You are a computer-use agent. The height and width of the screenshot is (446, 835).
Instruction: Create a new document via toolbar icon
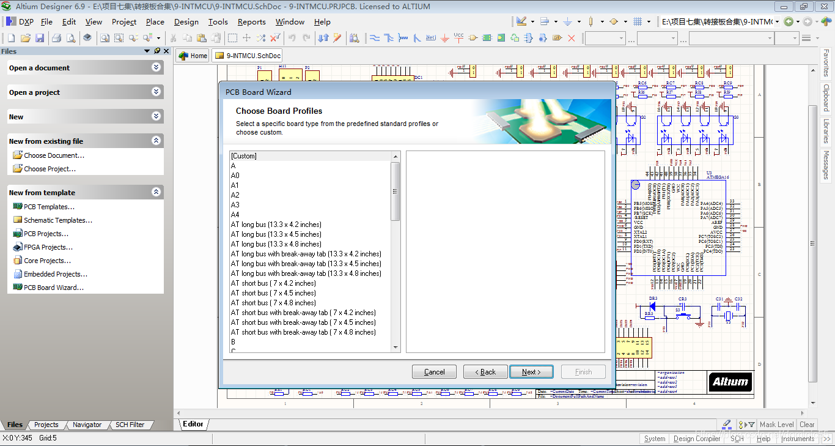(11, 38)
